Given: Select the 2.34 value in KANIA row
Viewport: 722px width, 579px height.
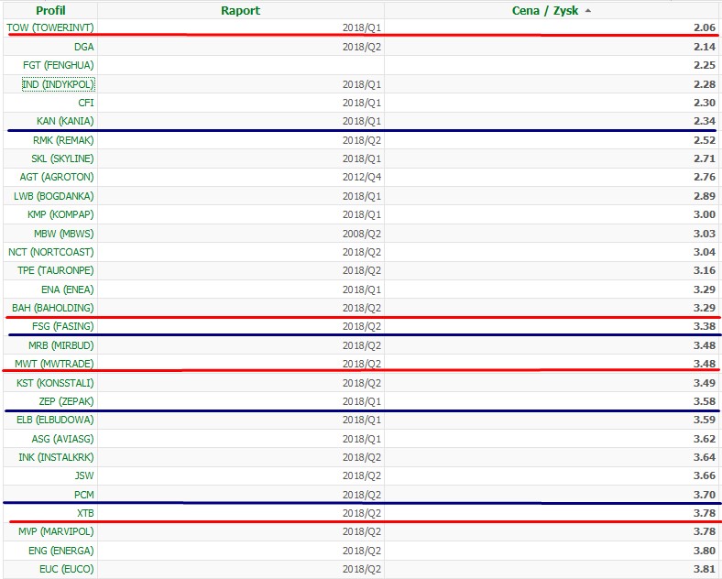Looking at the screenshot, I should click(x=705, y=121).
